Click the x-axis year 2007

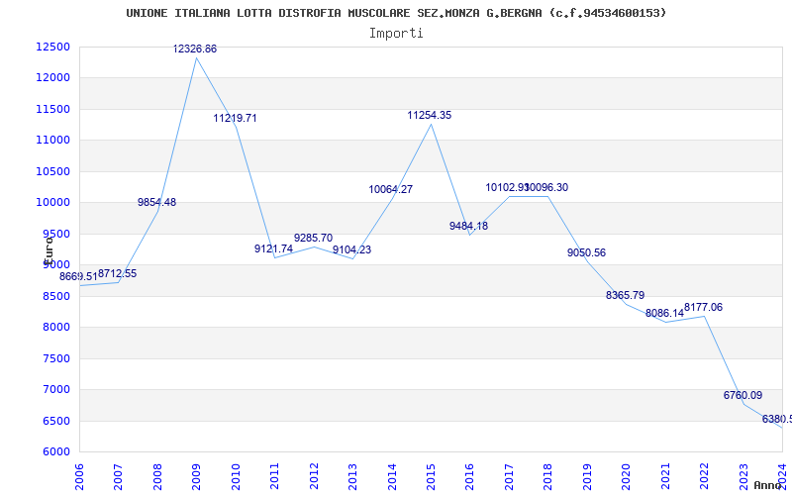tap(118, 477)
